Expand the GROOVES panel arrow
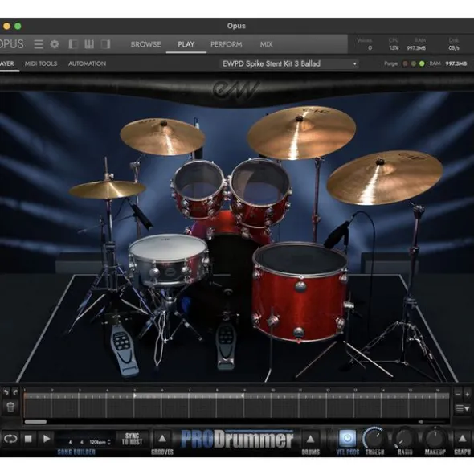 (162, 438)
